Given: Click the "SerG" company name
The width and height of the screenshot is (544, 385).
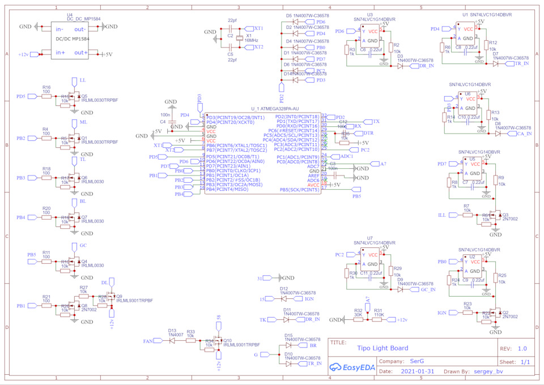Looking at the screenshot, I should click(416, 361).
